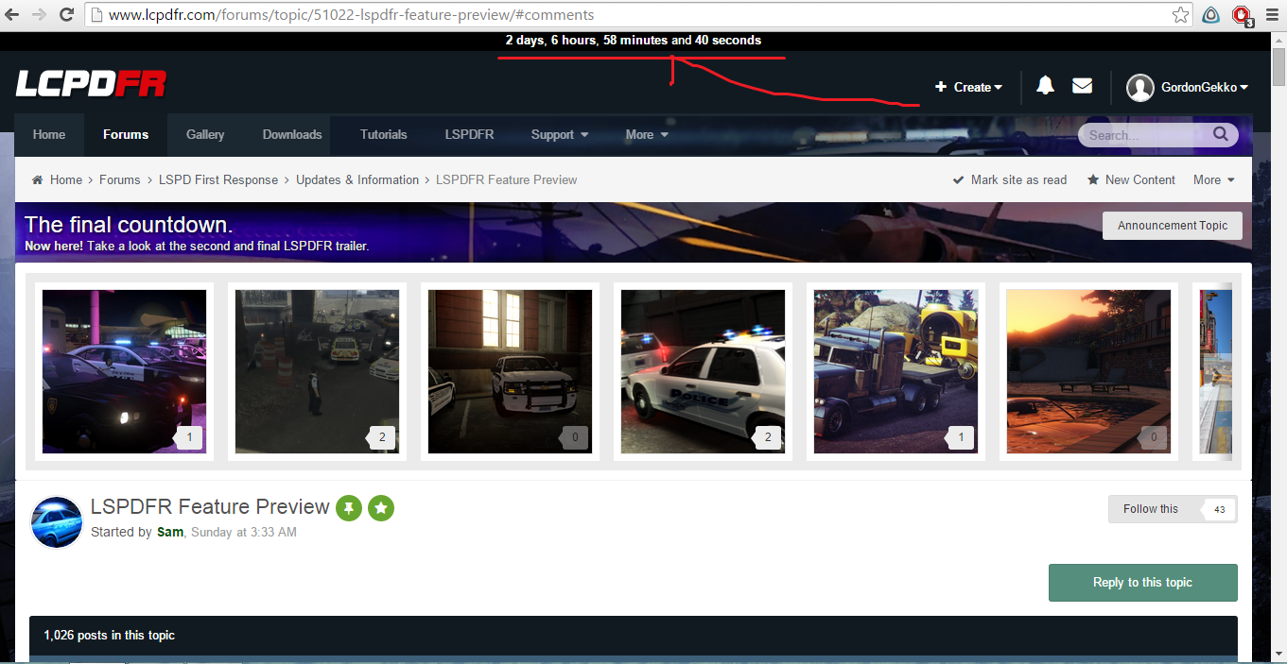The width and height of the screenshot is (1287, 664).
Task: Click the browser address bar
Action: tap(624, 15)
